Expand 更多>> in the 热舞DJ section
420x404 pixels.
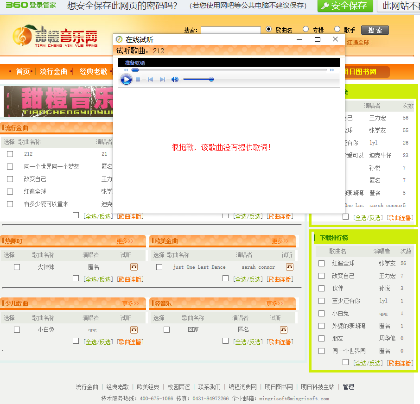pyautogui.click(x=125, y=241)
